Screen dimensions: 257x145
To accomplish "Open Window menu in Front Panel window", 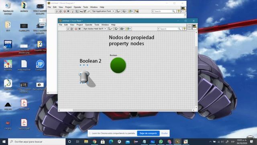I will [105, 25].
